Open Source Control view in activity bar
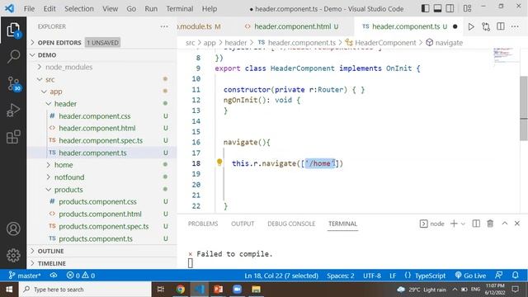The width and height of the screenshot is (528, 297). coord(14,83)
